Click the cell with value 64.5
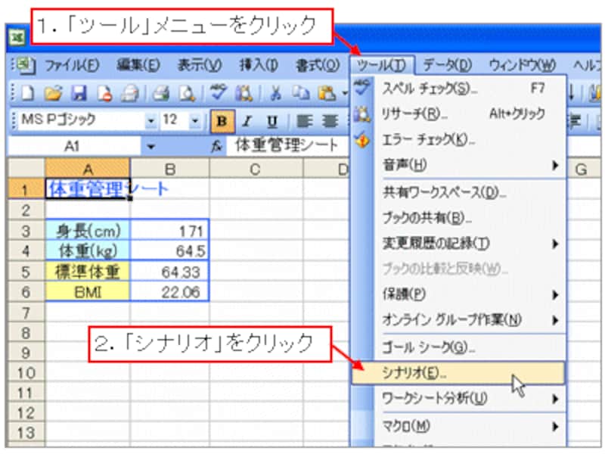The height and width of the screenshot is (454, 605). [x=169, y=251]
